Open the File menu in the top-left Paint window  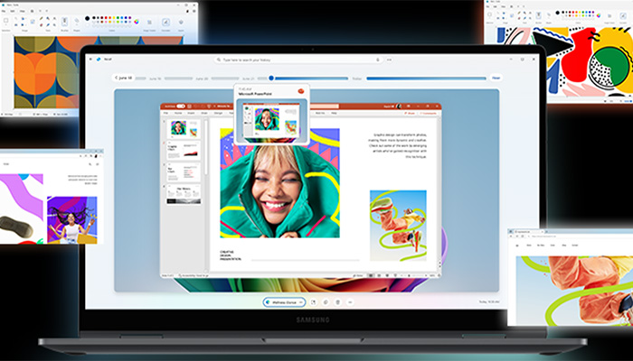point(4,11)
